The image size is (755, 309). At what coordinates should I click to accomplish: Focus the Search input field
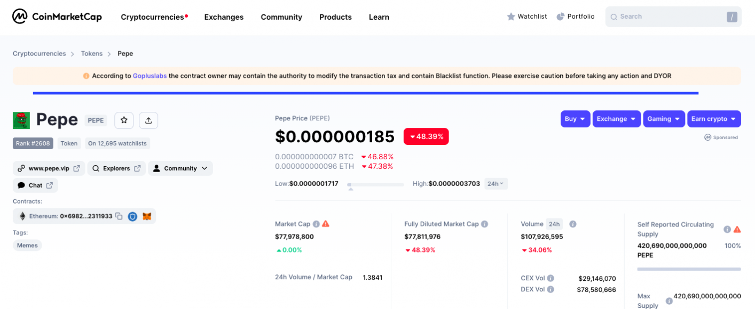pos(673,17)
